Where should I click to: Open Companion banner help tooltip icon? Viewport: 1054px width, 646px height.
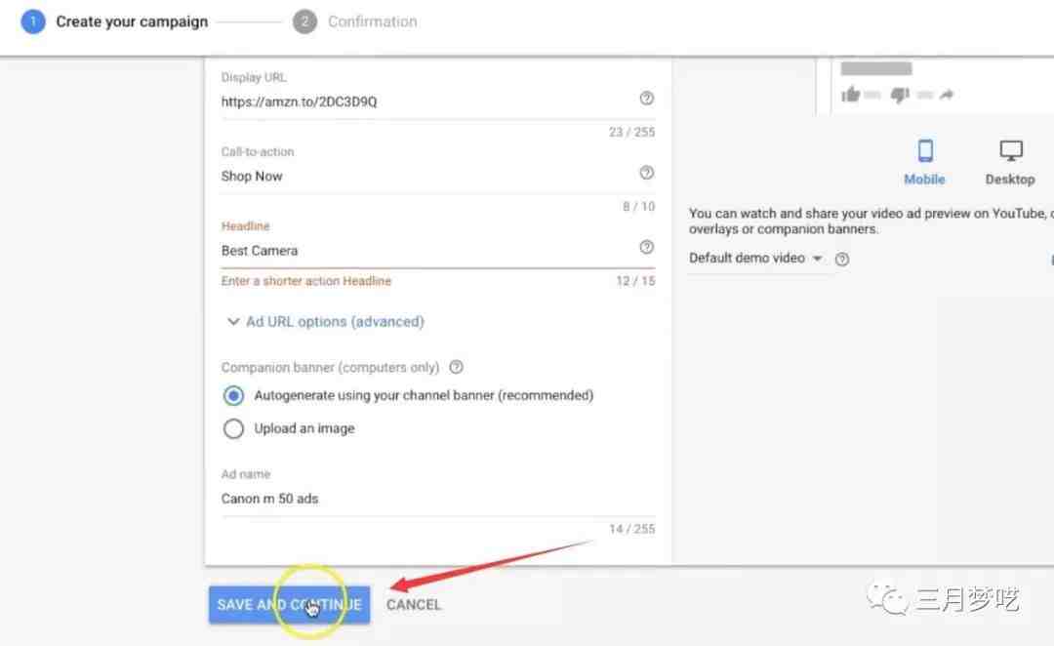pos(456,368)
